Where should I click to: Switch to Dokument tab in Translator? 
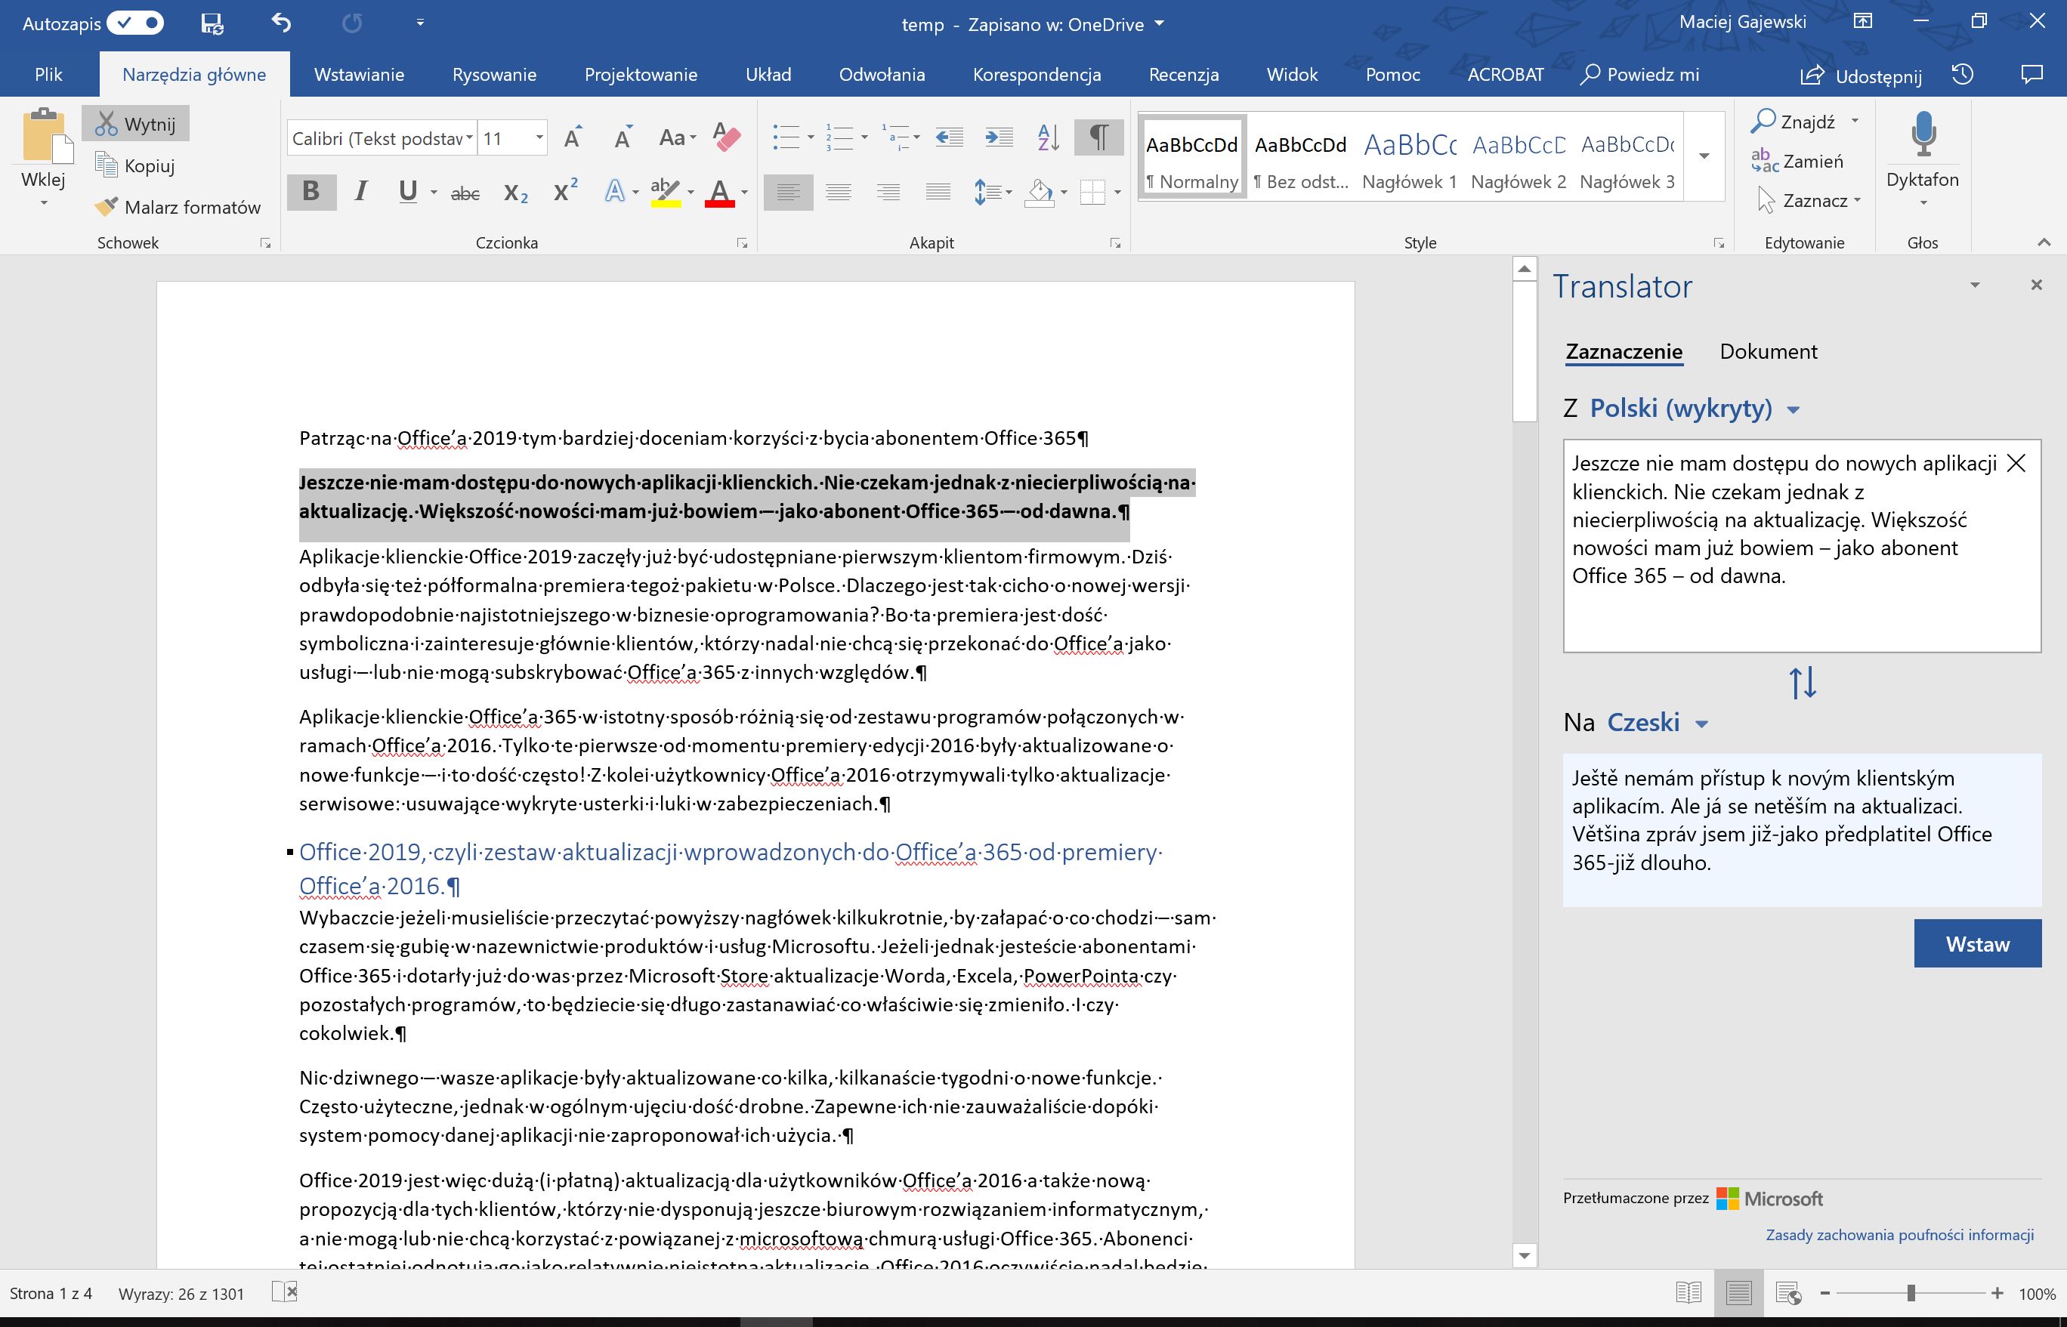tap(1768, 351)
